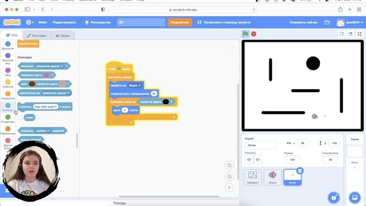Select the Игрок sprite thumbnail
The height and width of the screenshot is (206, 366).
pos(272,177)
